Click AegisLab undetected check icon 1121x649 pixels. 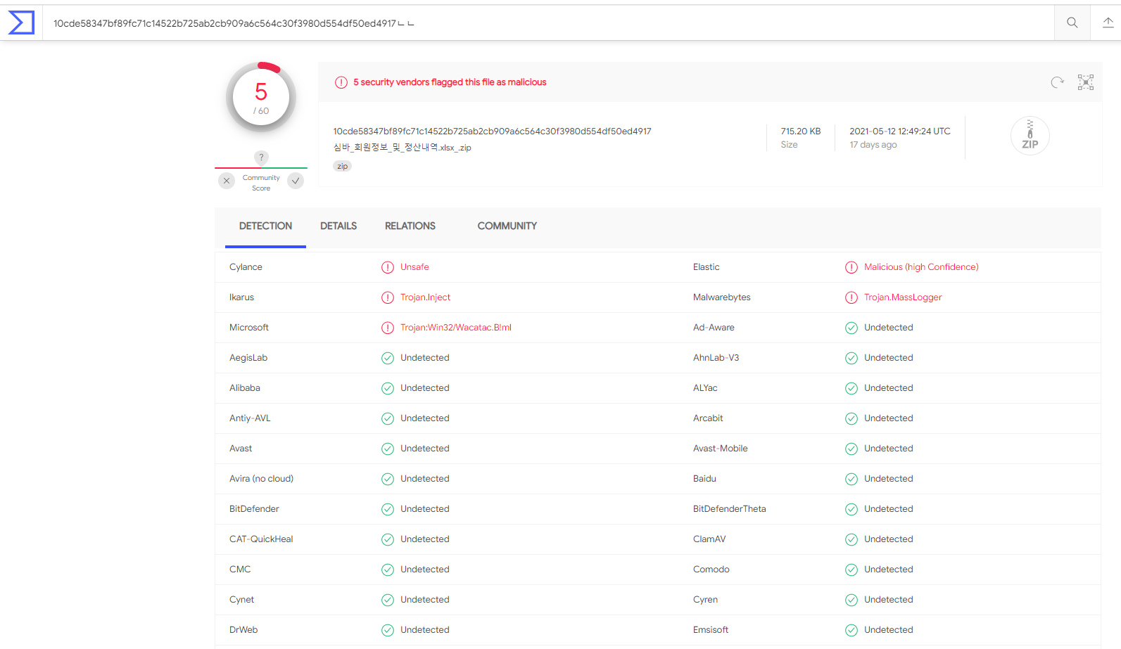click(388, 358)
